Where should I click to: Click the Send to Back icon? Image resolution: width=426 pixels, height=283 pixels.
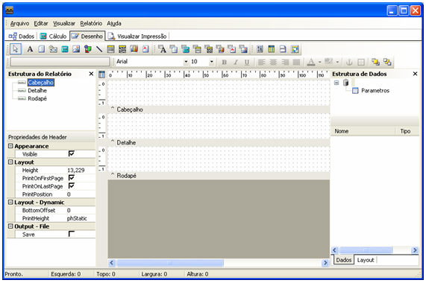[387, 62]
